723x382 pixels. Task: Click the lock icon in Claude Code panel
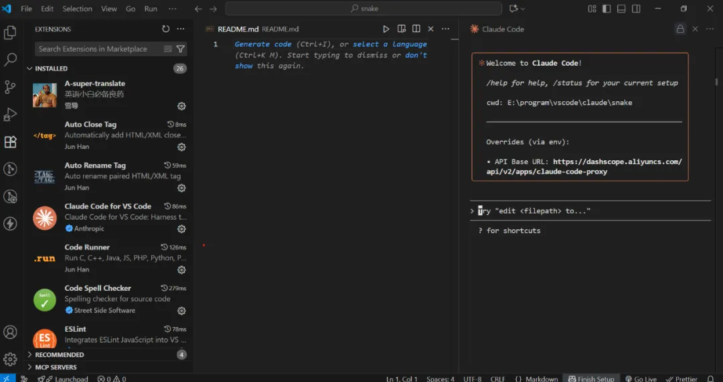click(x=680, y=29)
